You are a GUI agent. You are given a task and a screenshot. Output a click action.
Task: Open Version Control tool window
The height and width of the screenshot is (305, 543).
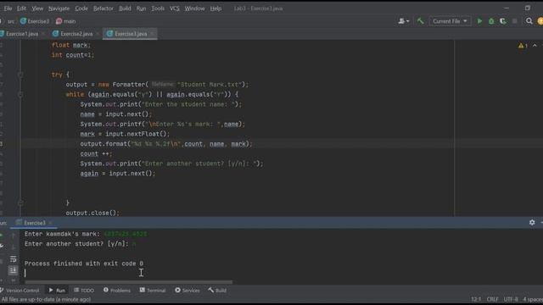coord(20,290)
